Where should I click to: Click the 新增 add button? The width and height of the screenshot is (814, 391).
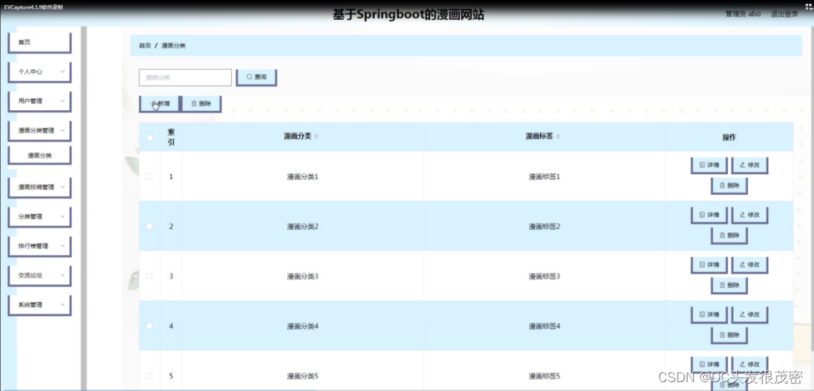tap(160, 104)
